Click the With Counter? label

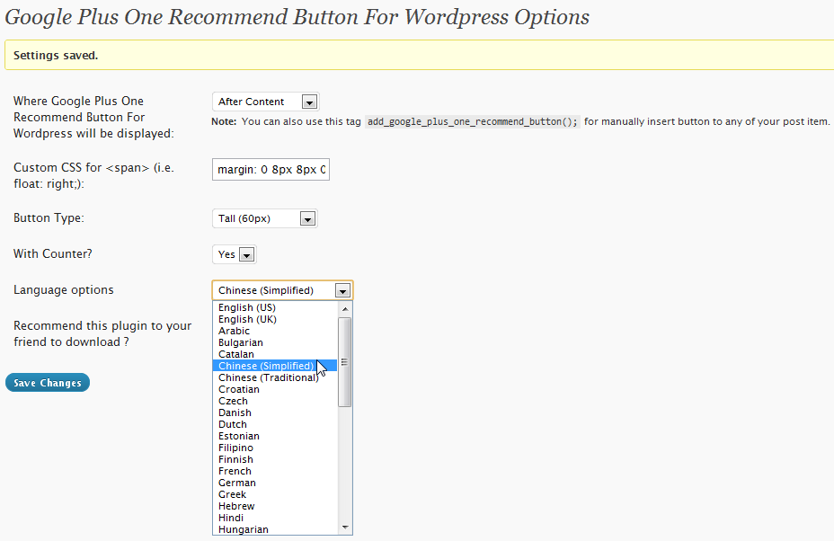pos(53,253)
